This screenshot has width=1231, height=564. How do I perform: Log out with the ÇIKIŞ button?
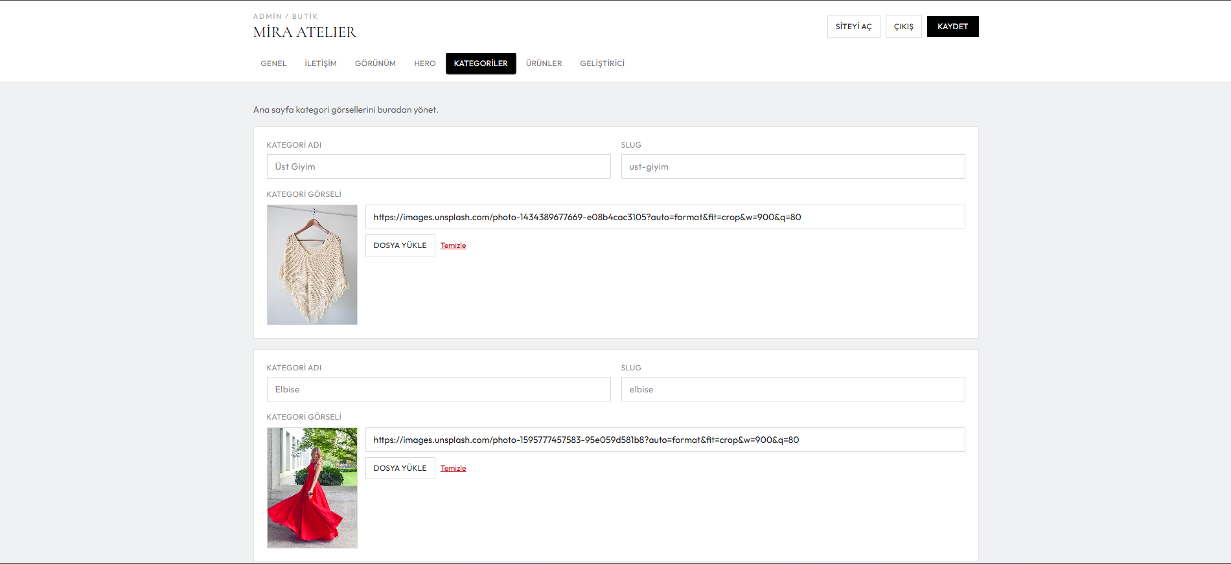[903, 27]
